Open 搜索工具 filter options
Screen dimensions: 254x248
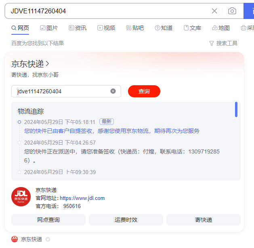point(223,43)
